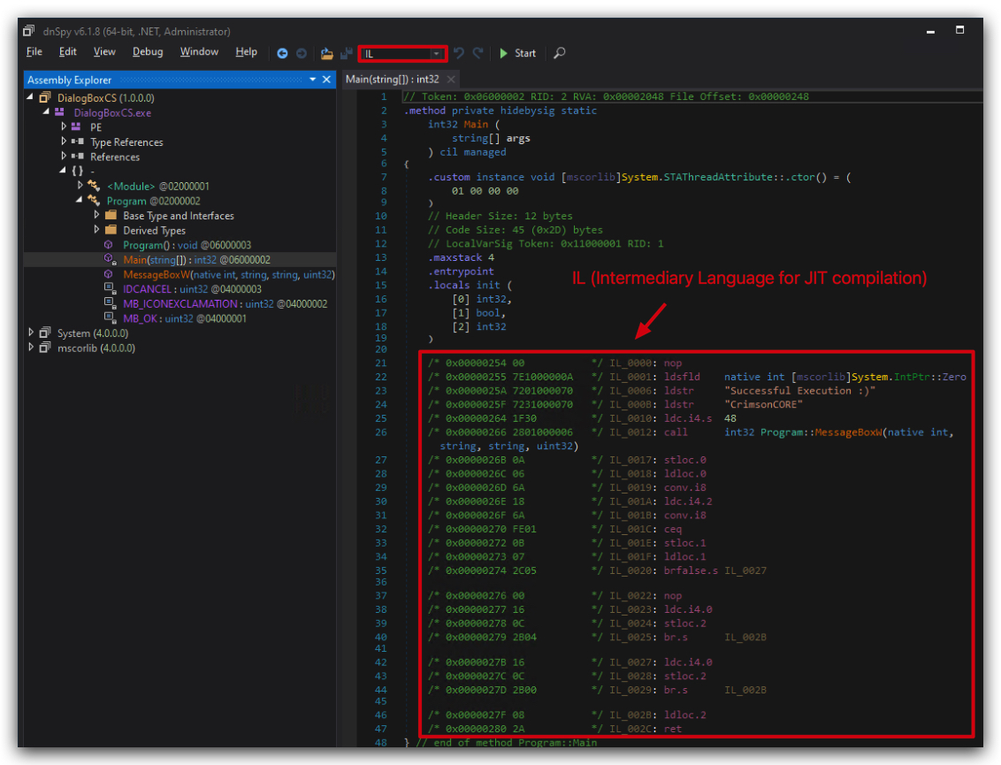This screenshot has width=1001, height=765.
Task: Click the Type References node icon
Action: [x=78, y=142]
